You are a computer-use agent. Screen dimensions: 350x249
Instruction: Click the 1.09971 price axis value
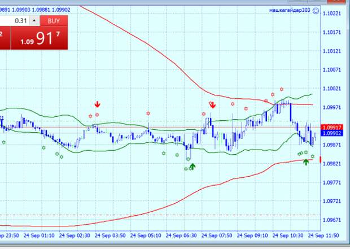332,107
